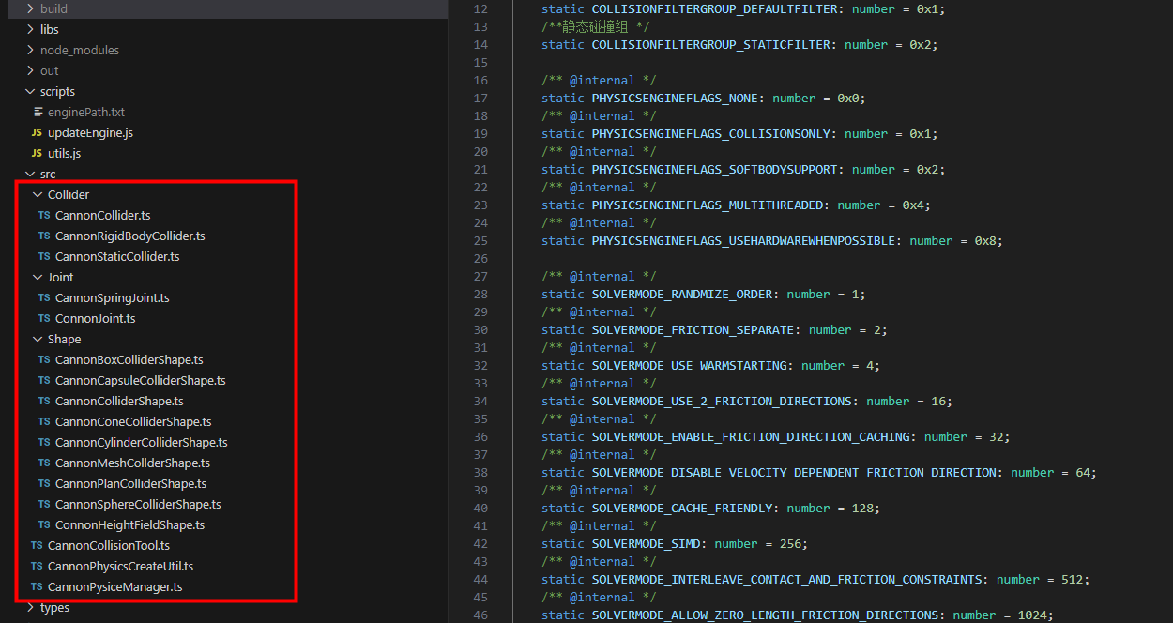
Task: Click the TS icon for CannonBoxColliderShape.ts
Action: 44,360
